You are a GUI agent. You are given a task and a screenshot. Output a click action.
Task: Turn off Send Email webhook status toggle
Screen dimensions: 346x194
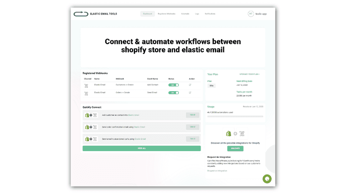(x=174, y=92)
